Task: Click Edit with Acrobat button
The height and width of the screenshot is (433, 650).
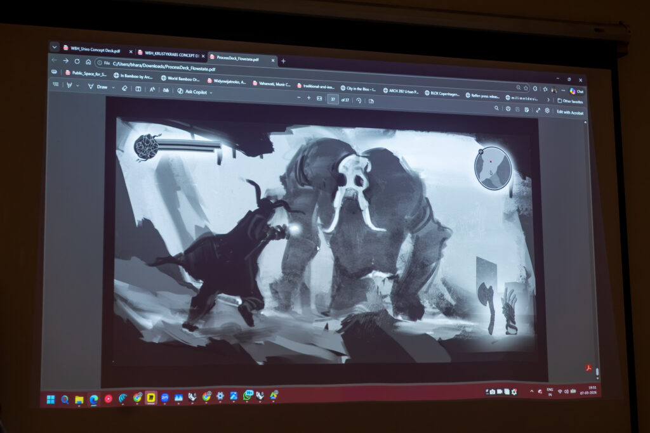Action: point(569,112)
